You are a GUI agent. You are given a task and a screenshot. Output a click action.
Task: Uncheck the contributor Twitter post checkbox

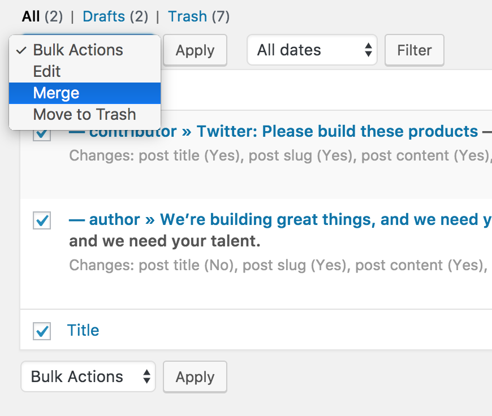tap(42, 133)
